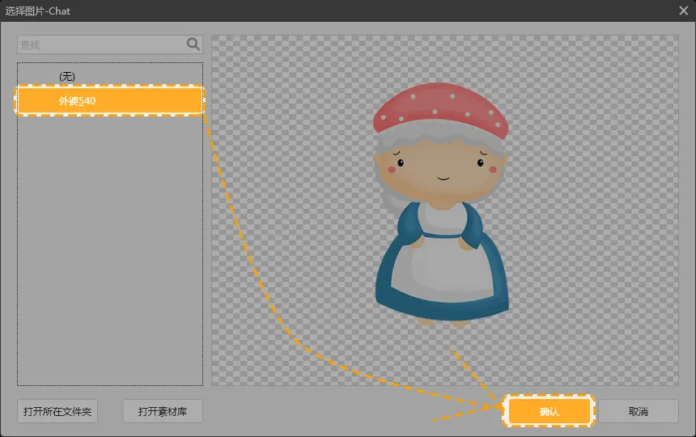Select the 外婆540 image entry
This screenshot has height=437, width=696.
click(109, 100)
